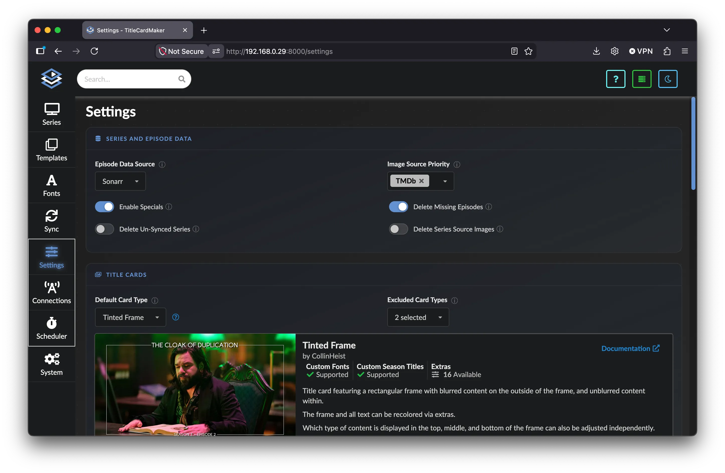Toggle the browser sidebar panel

click(x=40, y=51)
